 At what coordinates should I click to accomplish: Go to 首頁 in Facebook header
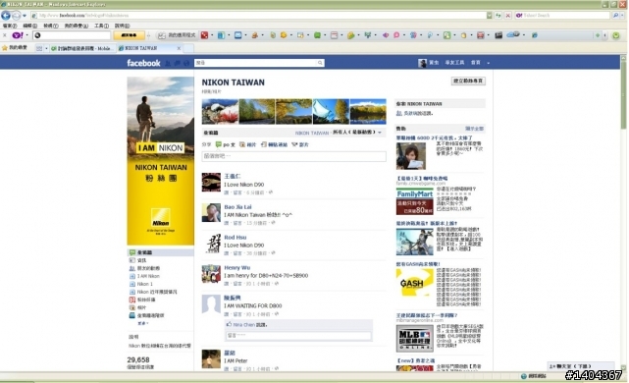[x=475, y=63]
